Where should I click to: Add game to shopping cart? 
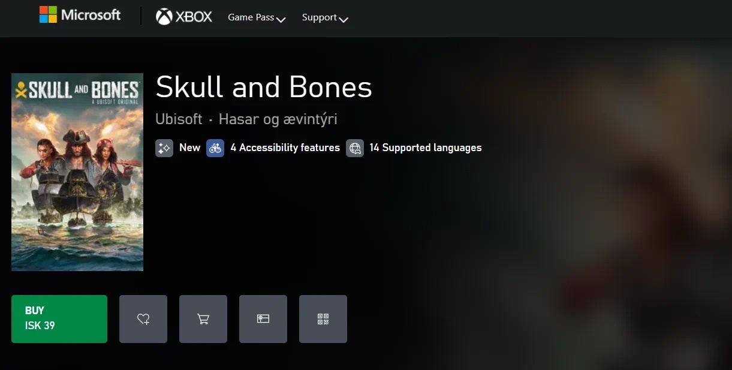[203, 319]
